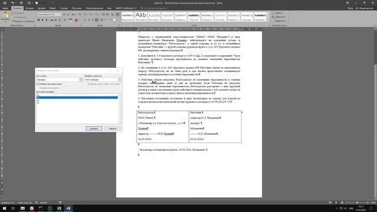Screen dimensions: 377x212
Task: Apply Italic formatting
Action: [x=42, y=20]
